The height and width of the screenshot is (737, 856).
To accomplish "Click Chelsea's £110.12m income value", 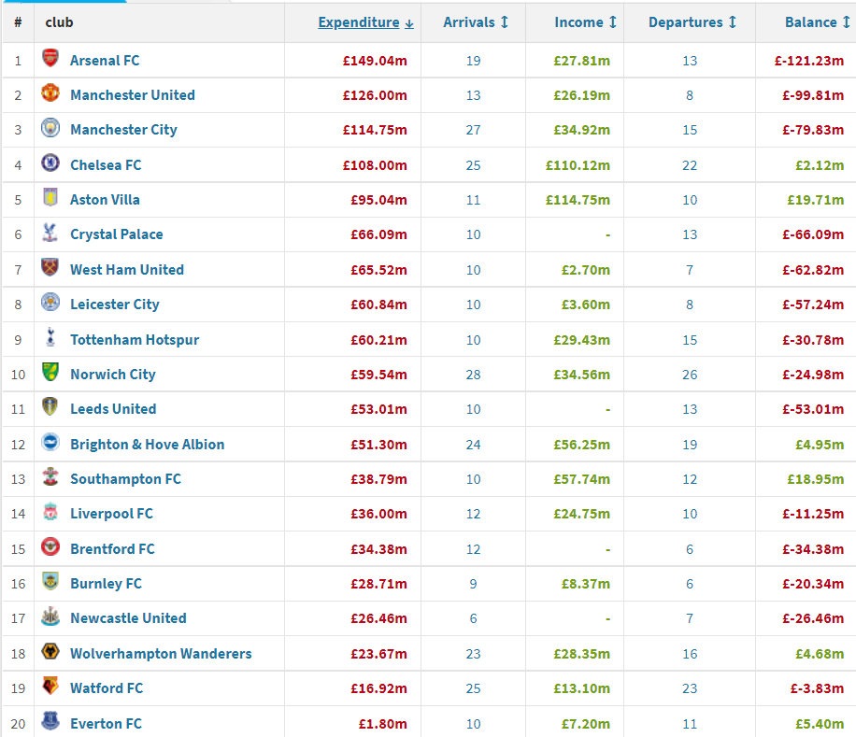I will (578, 165).
